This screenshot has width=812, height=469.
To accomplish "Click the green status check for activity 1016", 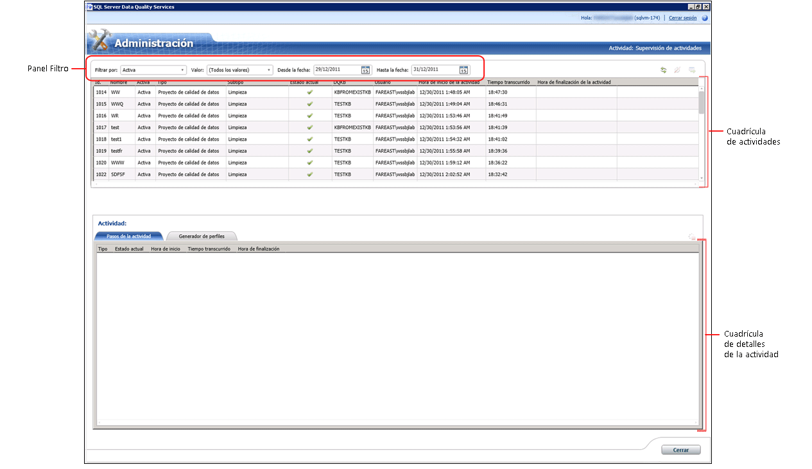I will tap(310, 116).
